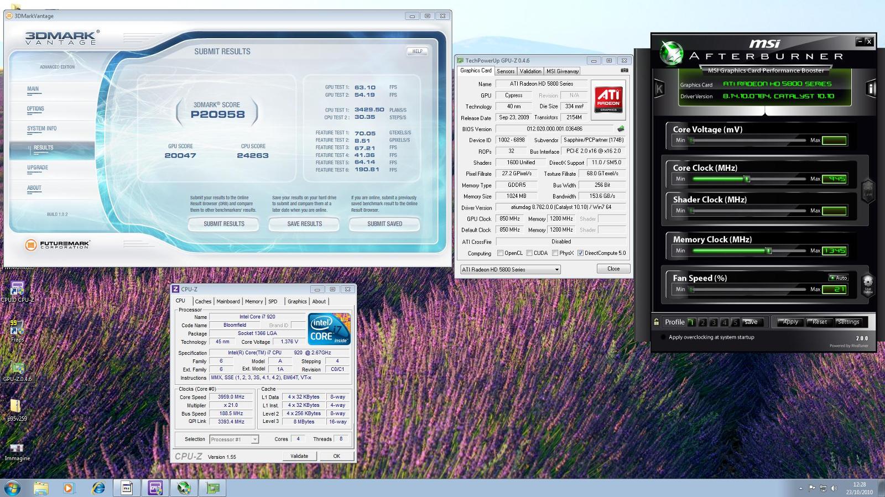
Task: Click the Afterburner taskbar button
Action: pyautogui.click(x=184, y=488)
